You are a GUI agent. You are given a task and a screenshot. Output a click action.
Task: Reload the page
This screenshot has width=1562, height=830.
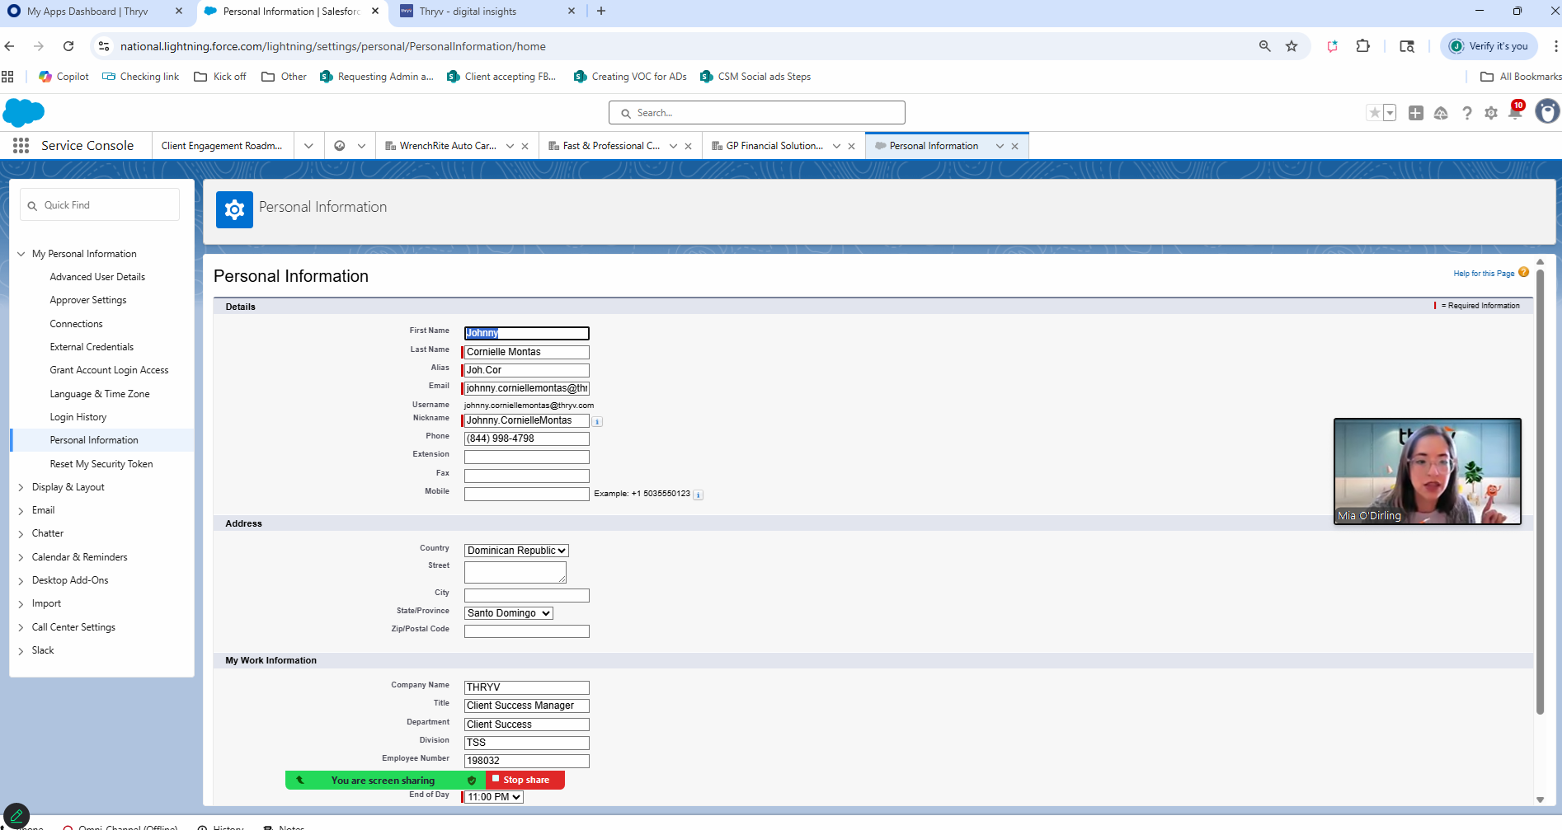(68, 46)
